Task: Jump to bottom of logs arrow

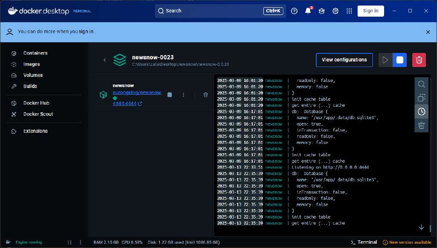Action: click(x=421, y=227)
